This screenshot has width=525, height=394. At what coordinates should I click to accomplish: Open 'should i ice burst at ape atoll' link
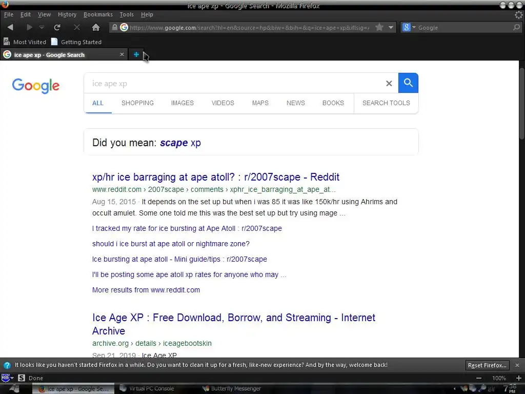click(171, 244)
